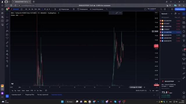Open the forecasting and measurement tools
186x104 pixels.
click(x=7, y=35)
